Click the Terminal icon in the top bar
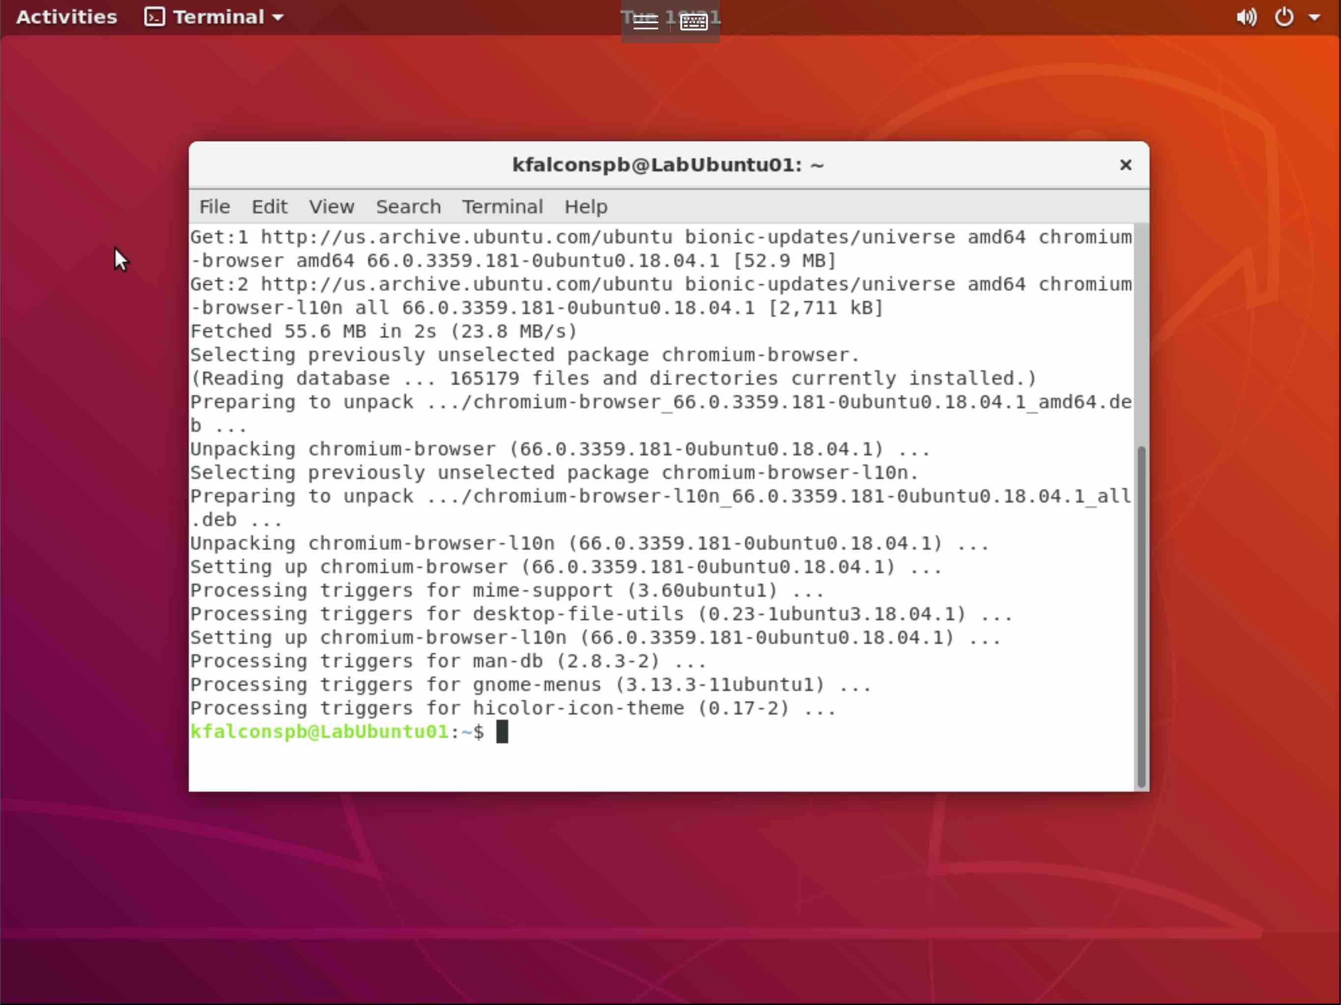 click(x=154, y=17)
